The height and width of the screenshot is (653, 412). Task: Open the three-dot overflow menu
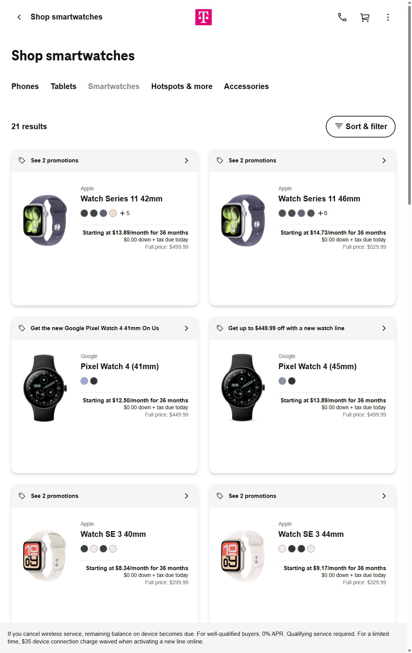coord(388,17)
